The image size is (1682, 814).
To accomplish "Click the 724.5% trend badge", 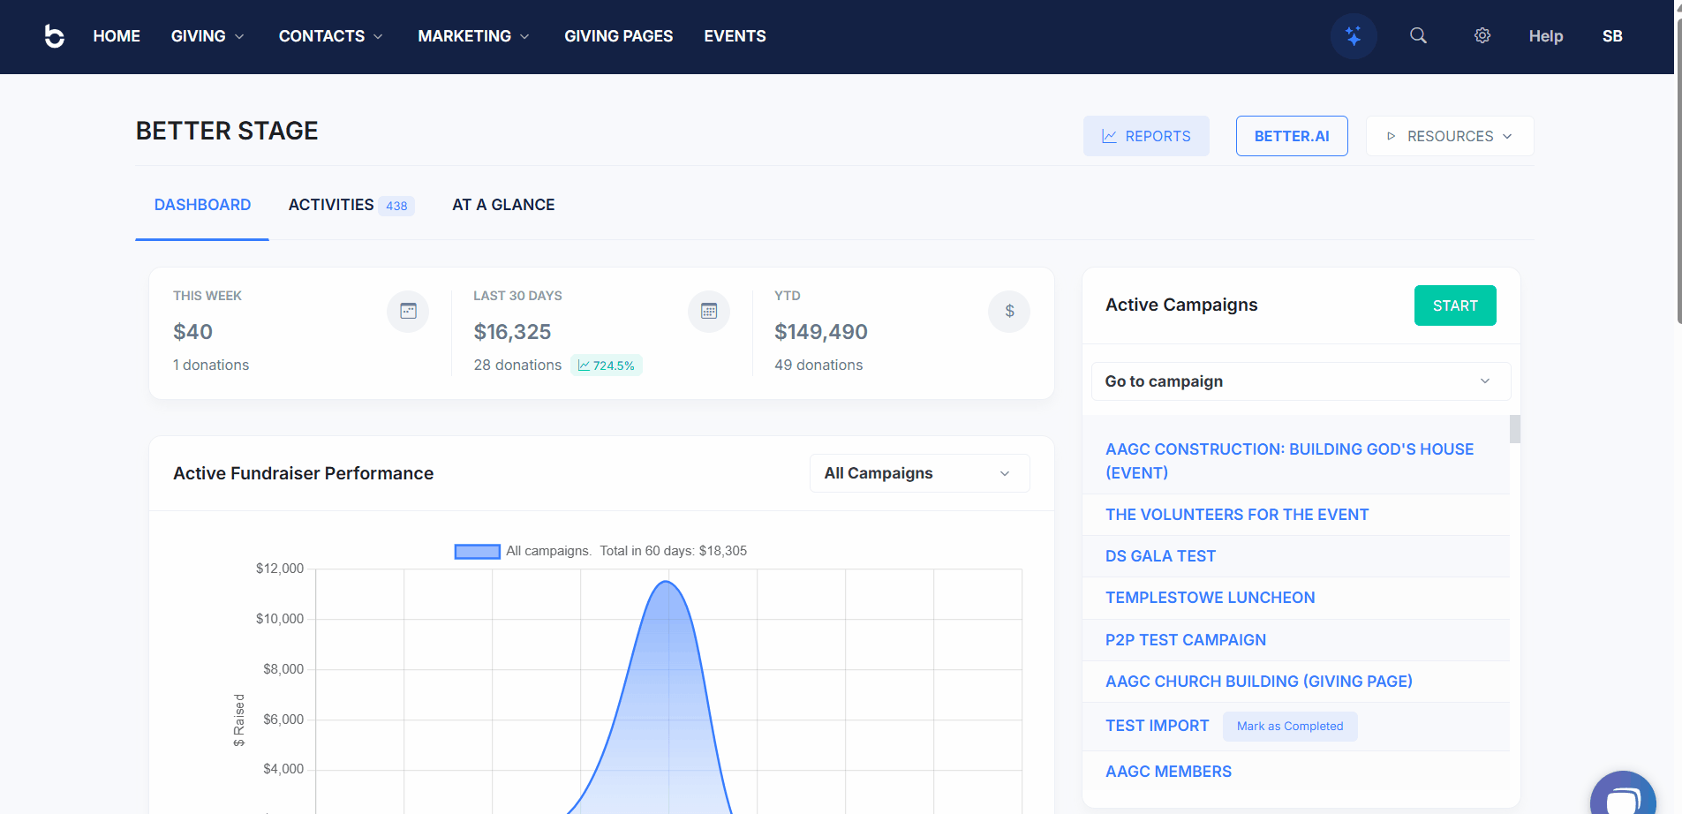I will (x=607, y=366).
